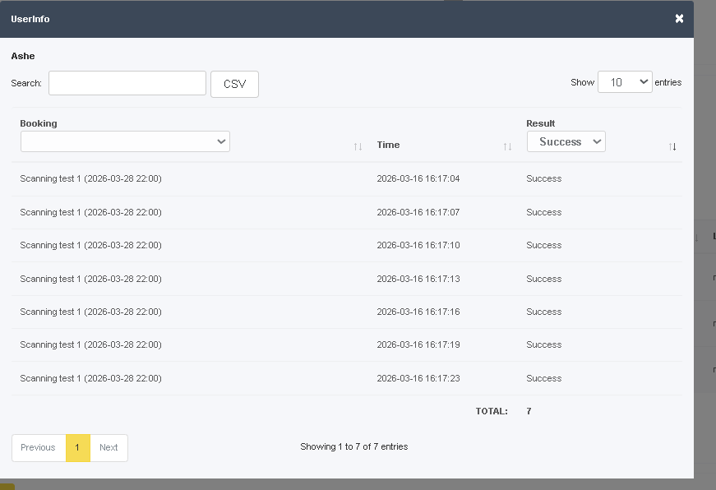This screenshot has width=716, height=490.
Task: Select page 1 in the pagination
Action: pyautogui.click(x=77, y=447)
